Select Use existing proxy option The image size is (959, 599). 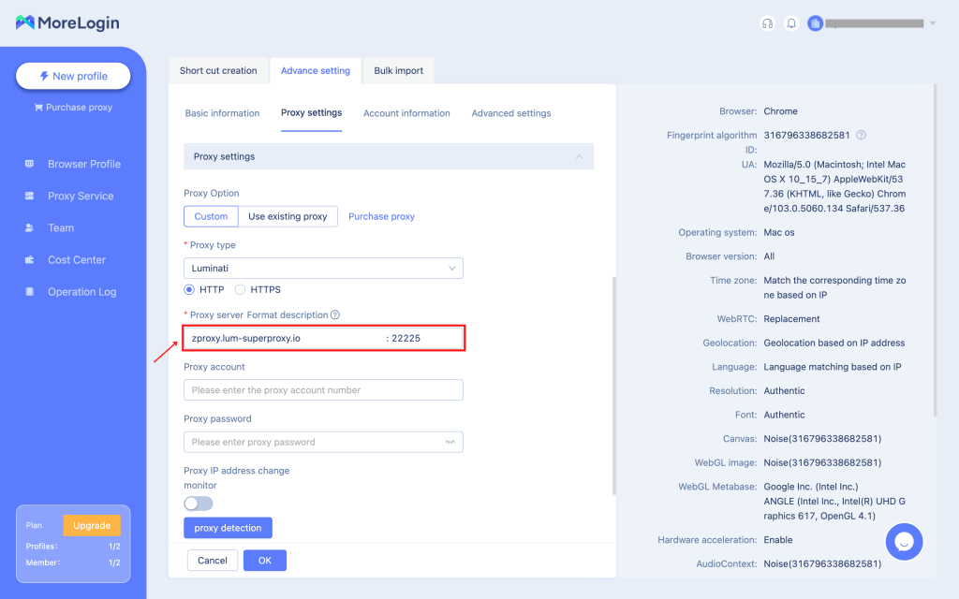click(x=288, y=216)
